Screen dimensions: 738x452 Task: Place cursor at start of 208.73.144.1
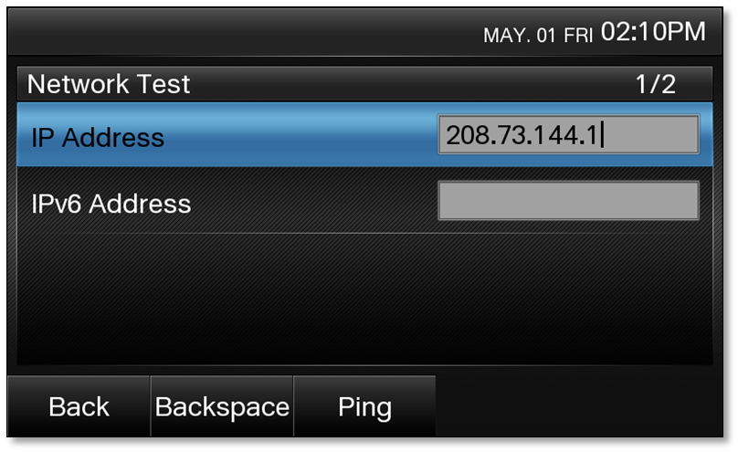[447, 135]
